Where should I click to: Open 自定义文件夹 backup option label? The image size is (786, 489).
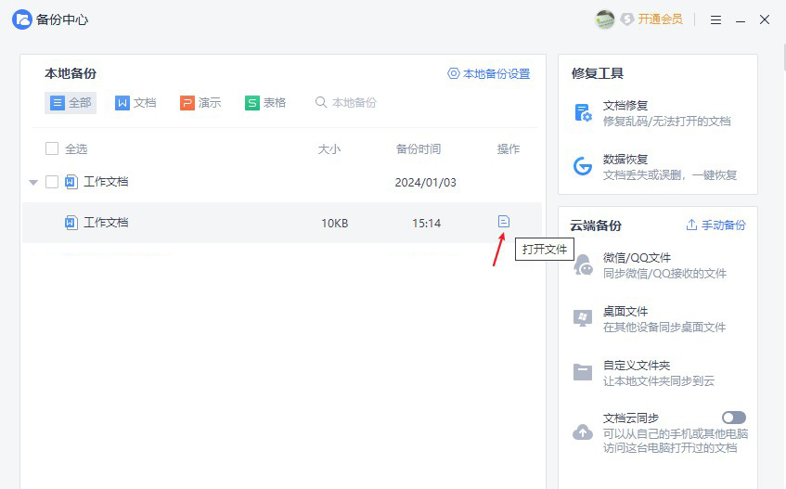click(x=637, y=365)
